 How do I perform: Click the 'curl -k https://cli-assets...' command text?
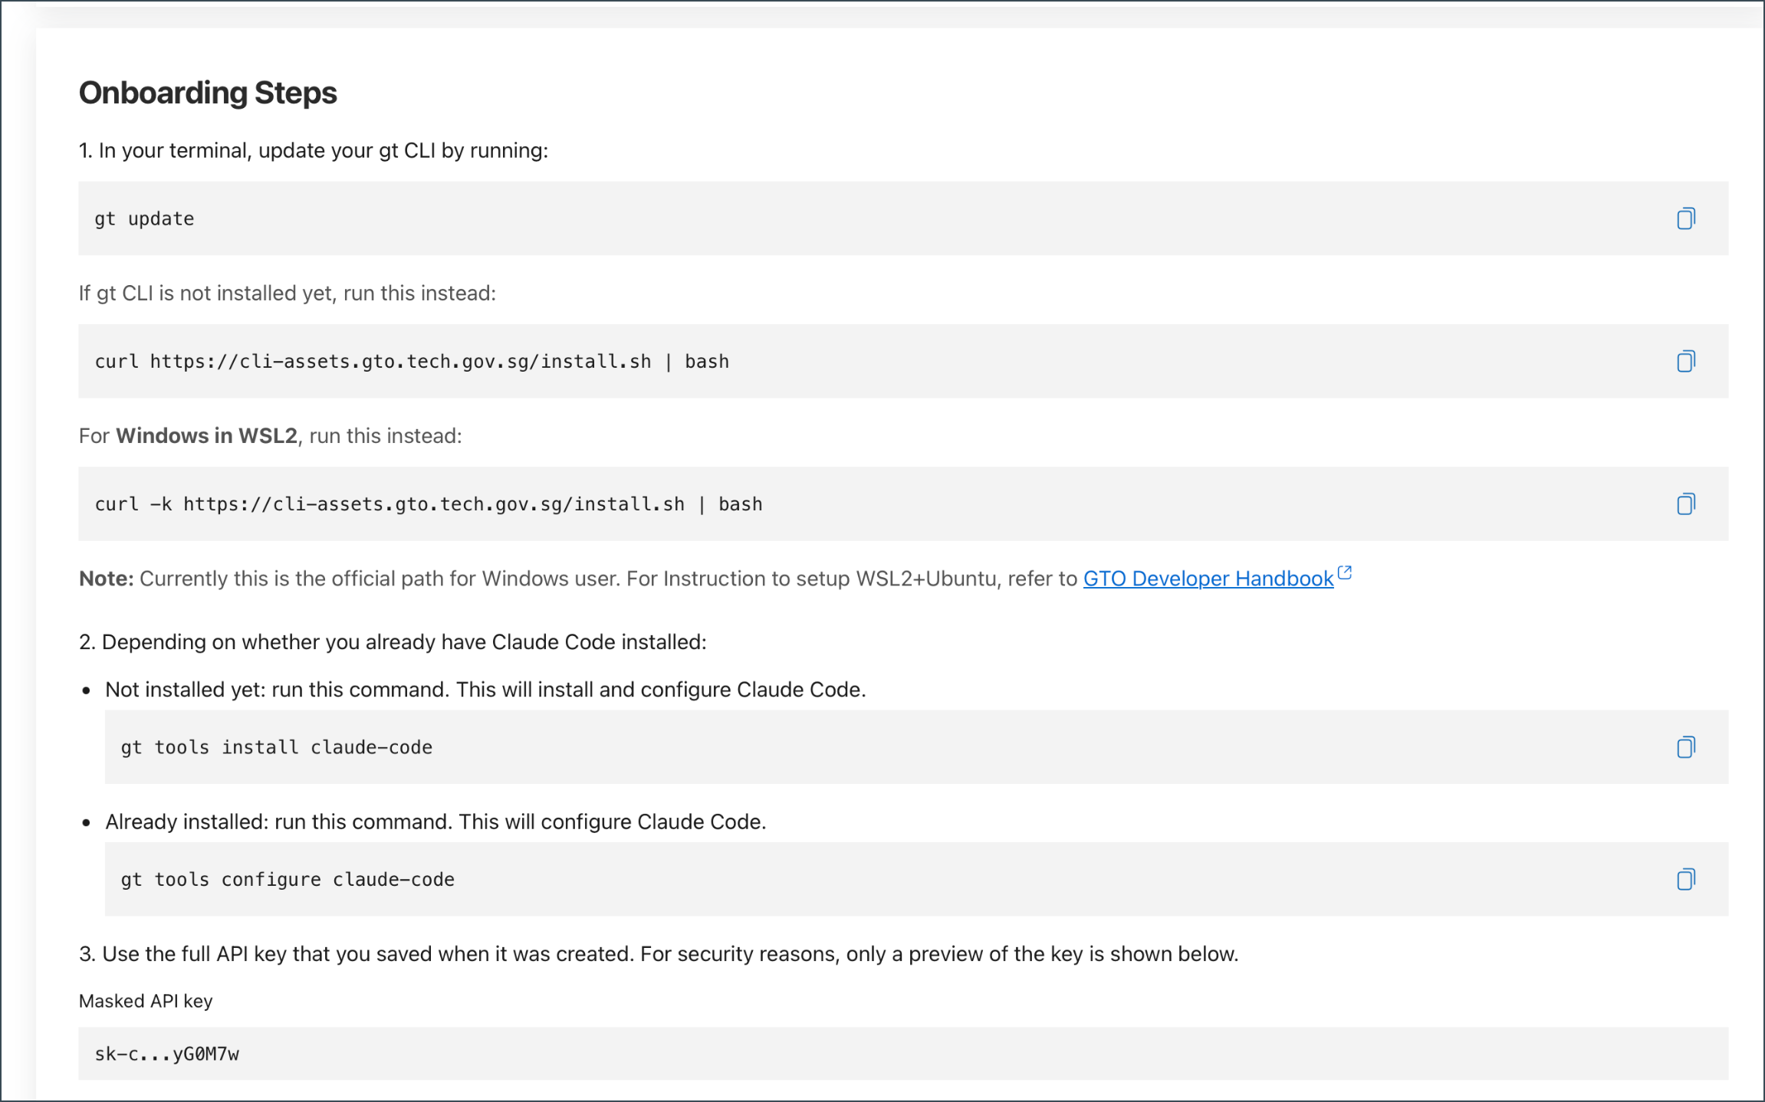click(x=429, y=504)
